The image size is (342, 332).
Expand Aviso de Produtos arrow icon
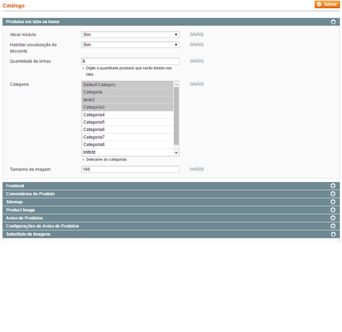tap(333, 218)
